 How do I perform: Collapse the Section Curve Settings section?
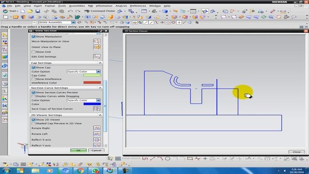pos(100,88)
